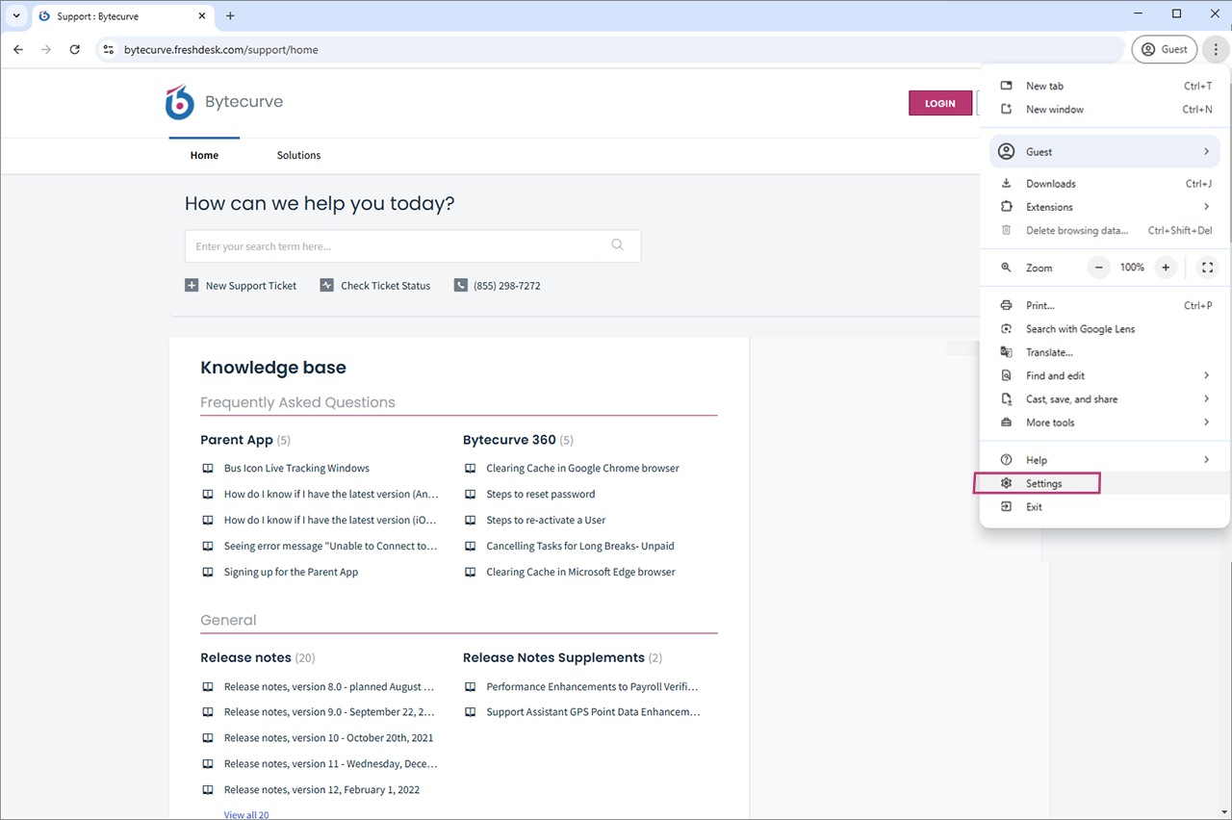
Task: Click the LOGIN button
Action: click(940, 103)
